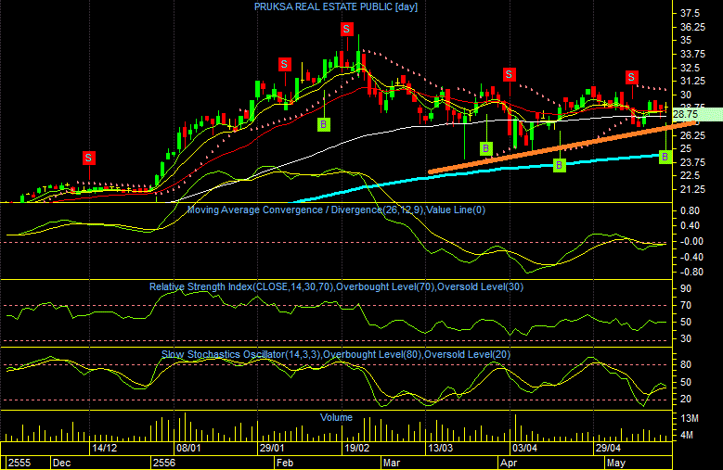
Task: Click the 26.25 price axis value
Action: tap(692, 135)
